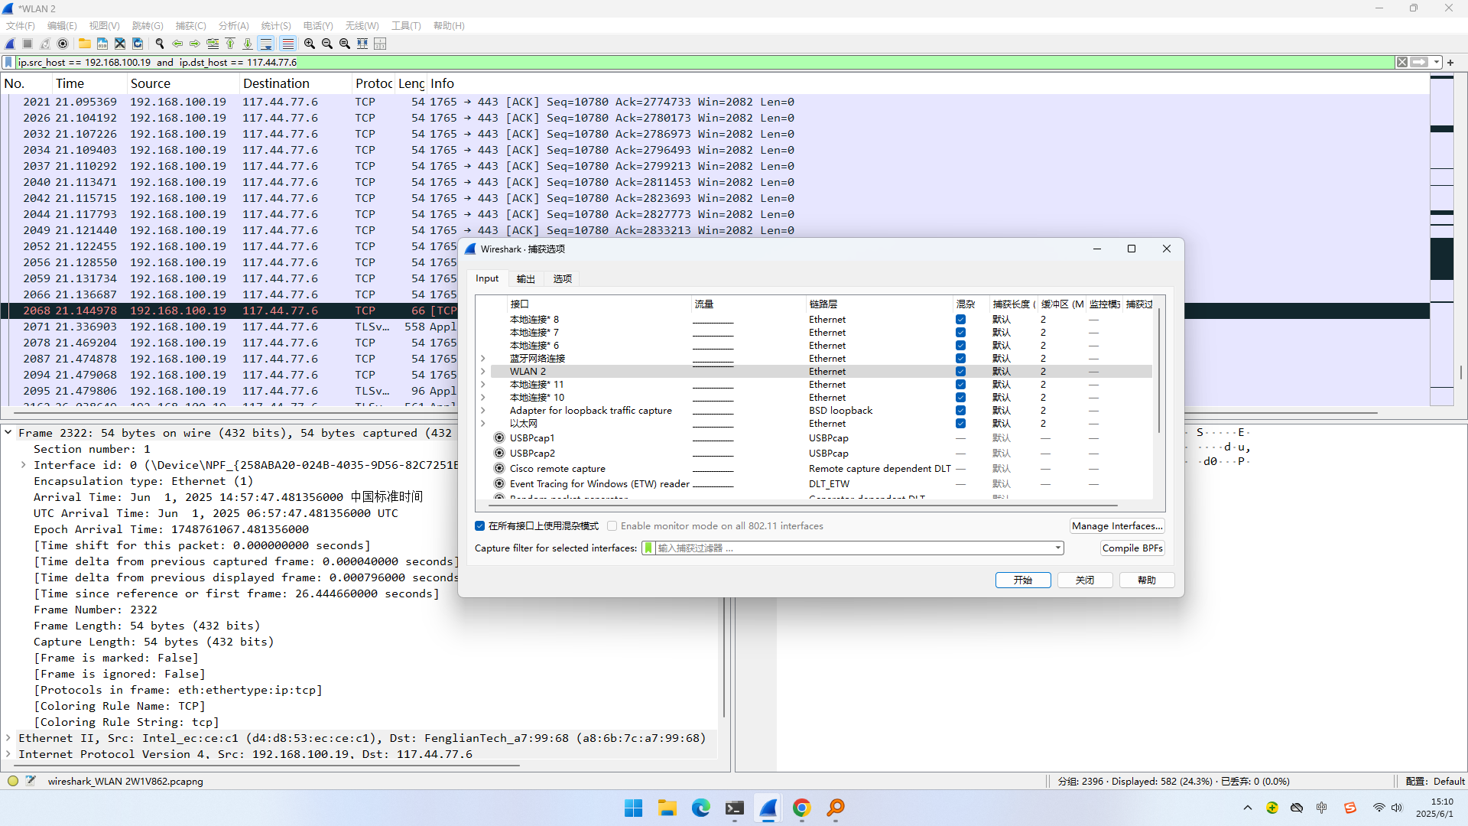The height and width of the screenshot is (826, 1468).
Task: Toggle promiscuous checkbox for 本地连接* 8
Action: tap(960, 320)
